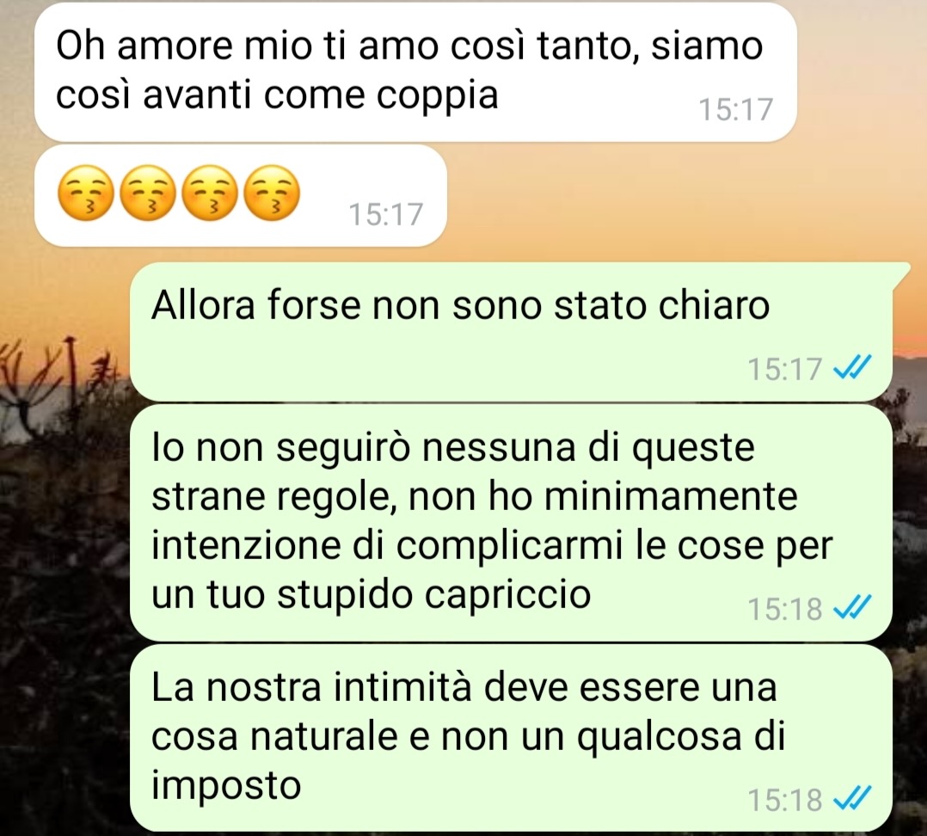Tap read checkmarks on 'stupido capriccio' message
The height and width of the screenshot is (836, 927).
[x=852, y=607]
